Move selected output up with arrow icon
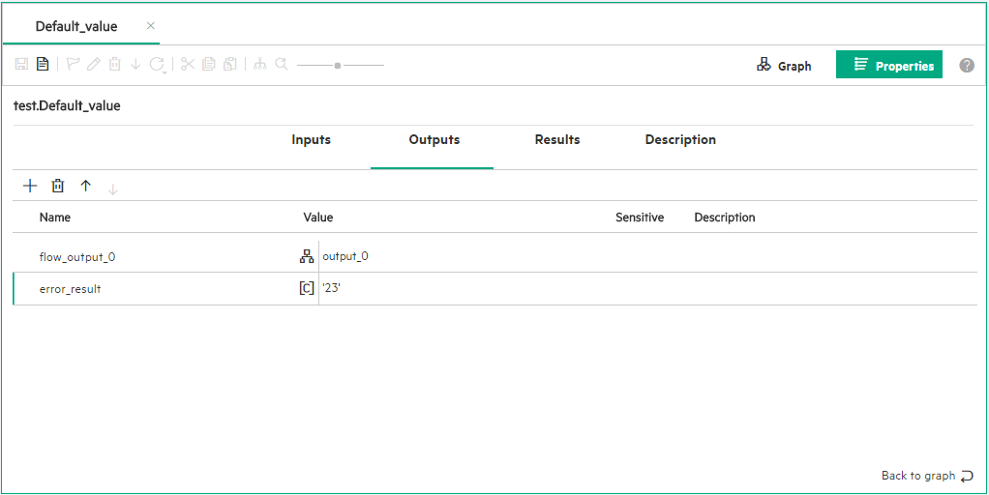 [x=85, y=186]
